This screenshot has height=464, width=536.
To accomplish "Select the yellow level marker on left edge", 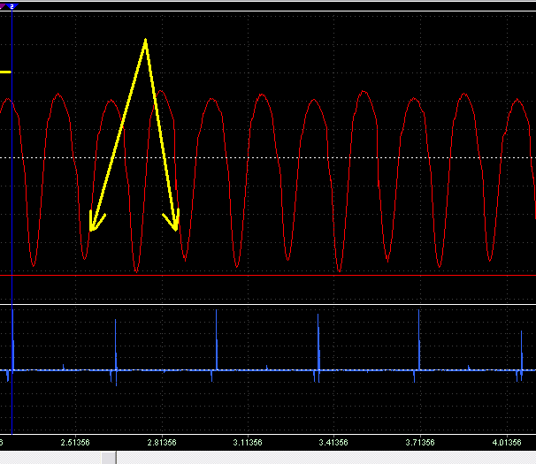I will (5, 72).
